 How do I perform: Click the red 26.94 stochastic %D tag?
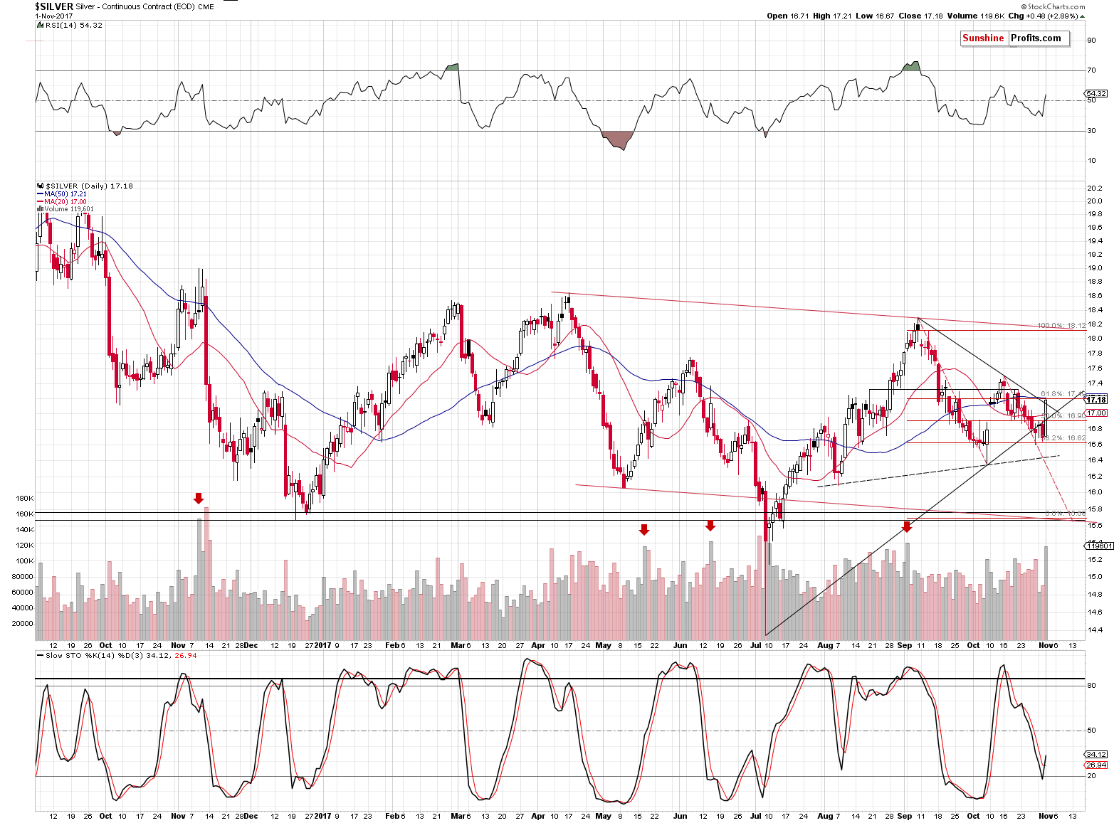[1096, 765]
